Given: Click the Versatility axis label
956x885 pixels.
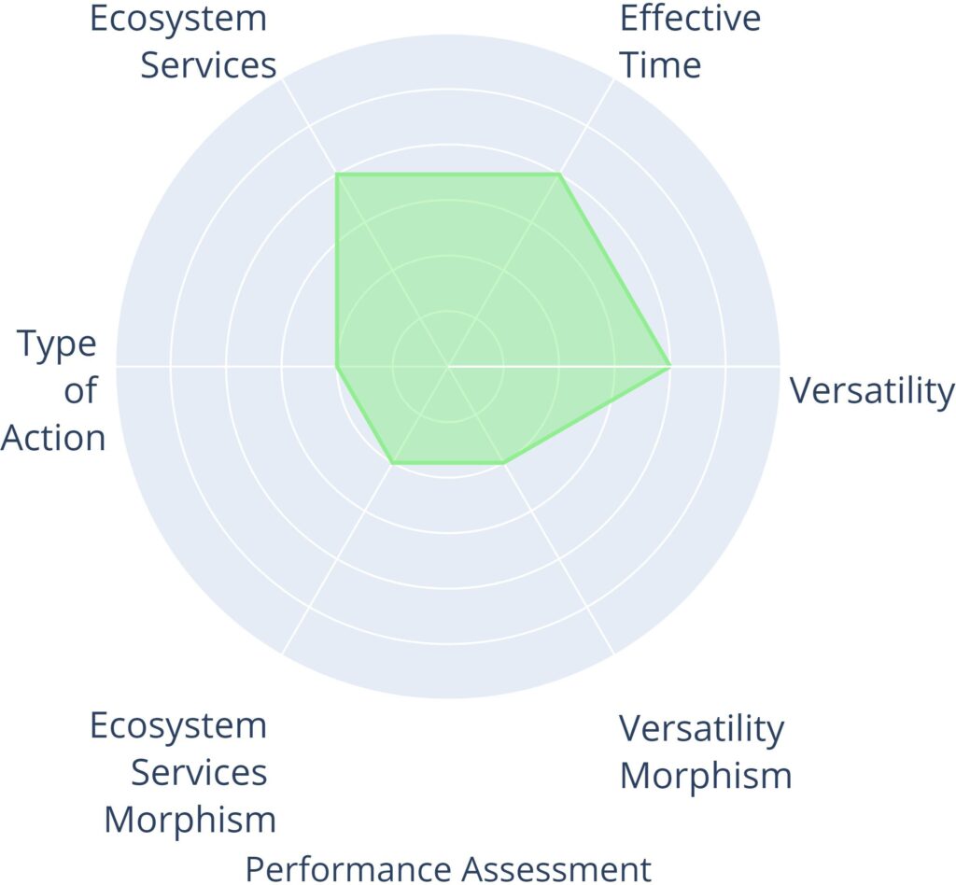Looking at the screenshot, I should click(x=872, y=391).
